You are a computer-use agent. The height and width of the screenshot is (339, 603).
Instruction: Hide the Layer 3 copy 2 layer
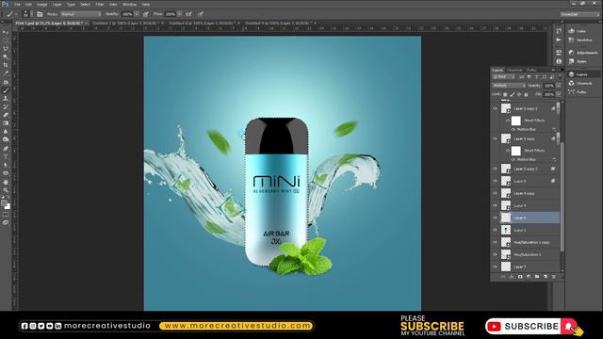(495, 109)
